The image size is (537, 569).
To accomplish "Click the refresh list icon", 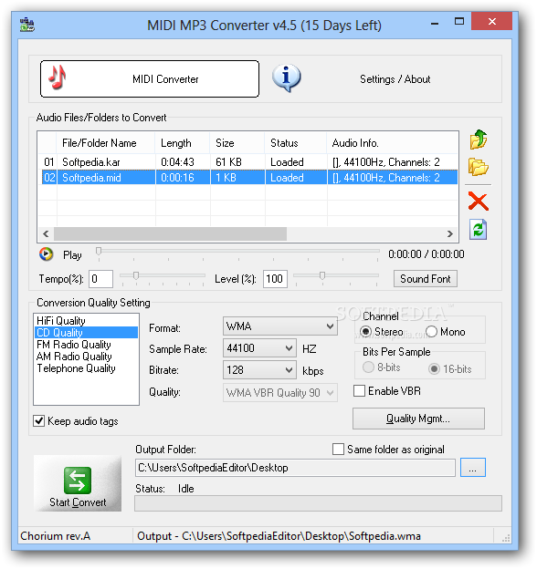I will pos(479,230).
